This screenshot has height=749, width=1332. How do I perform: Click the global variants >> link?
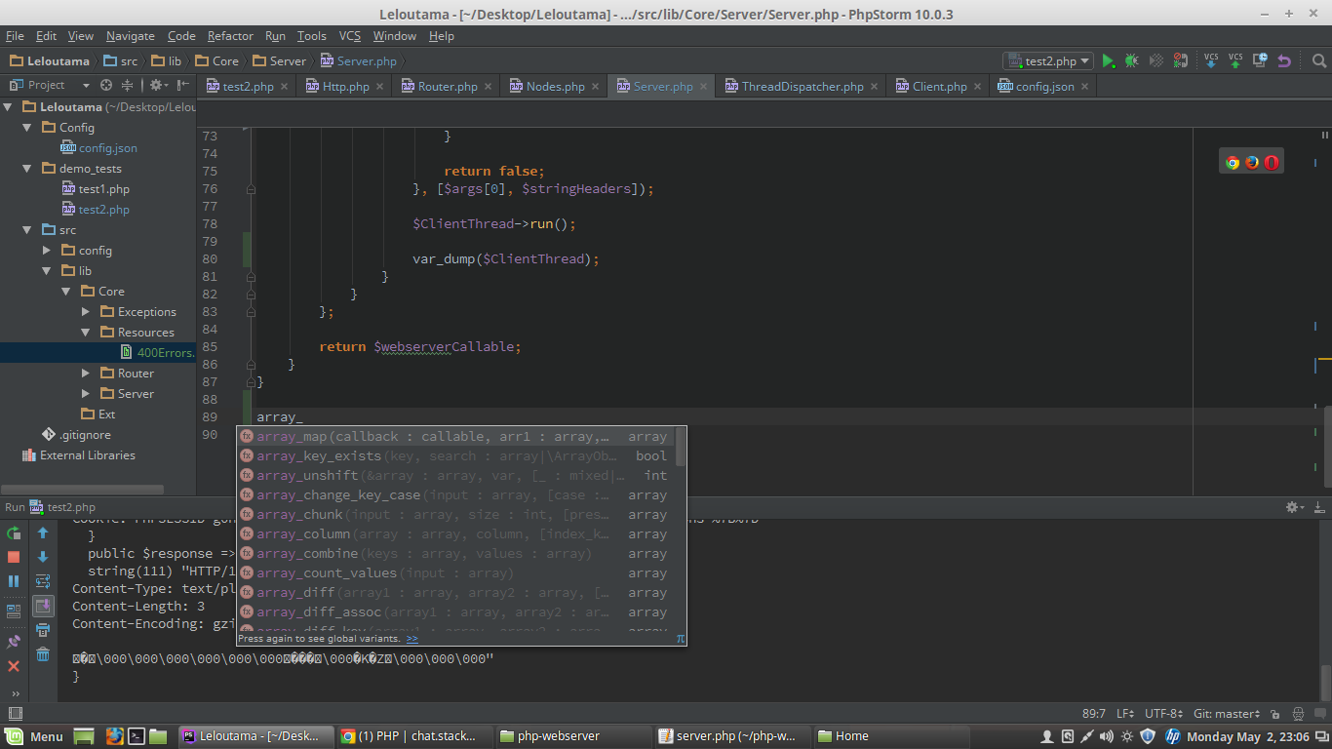coord(412,639)
